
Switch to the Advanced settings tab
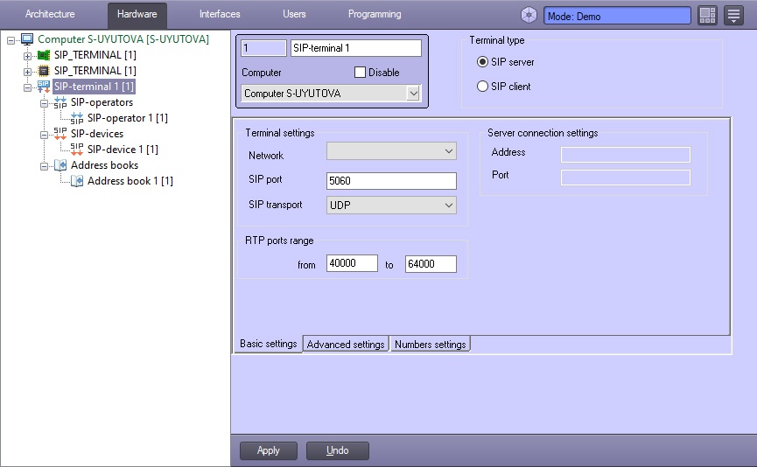[x=346, y=345]
